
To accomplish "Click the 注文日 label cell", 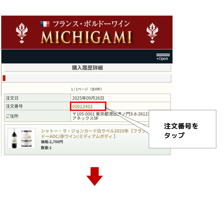I will click(x=37, y=98).
